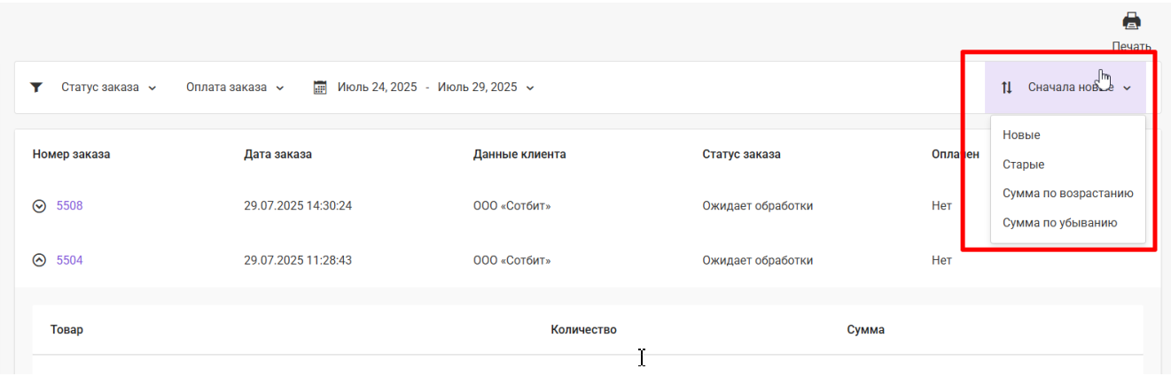Choose Сумма по убыванию sorting
The width and height of the screenshot is (1171, 376).
coord(1059,223)
